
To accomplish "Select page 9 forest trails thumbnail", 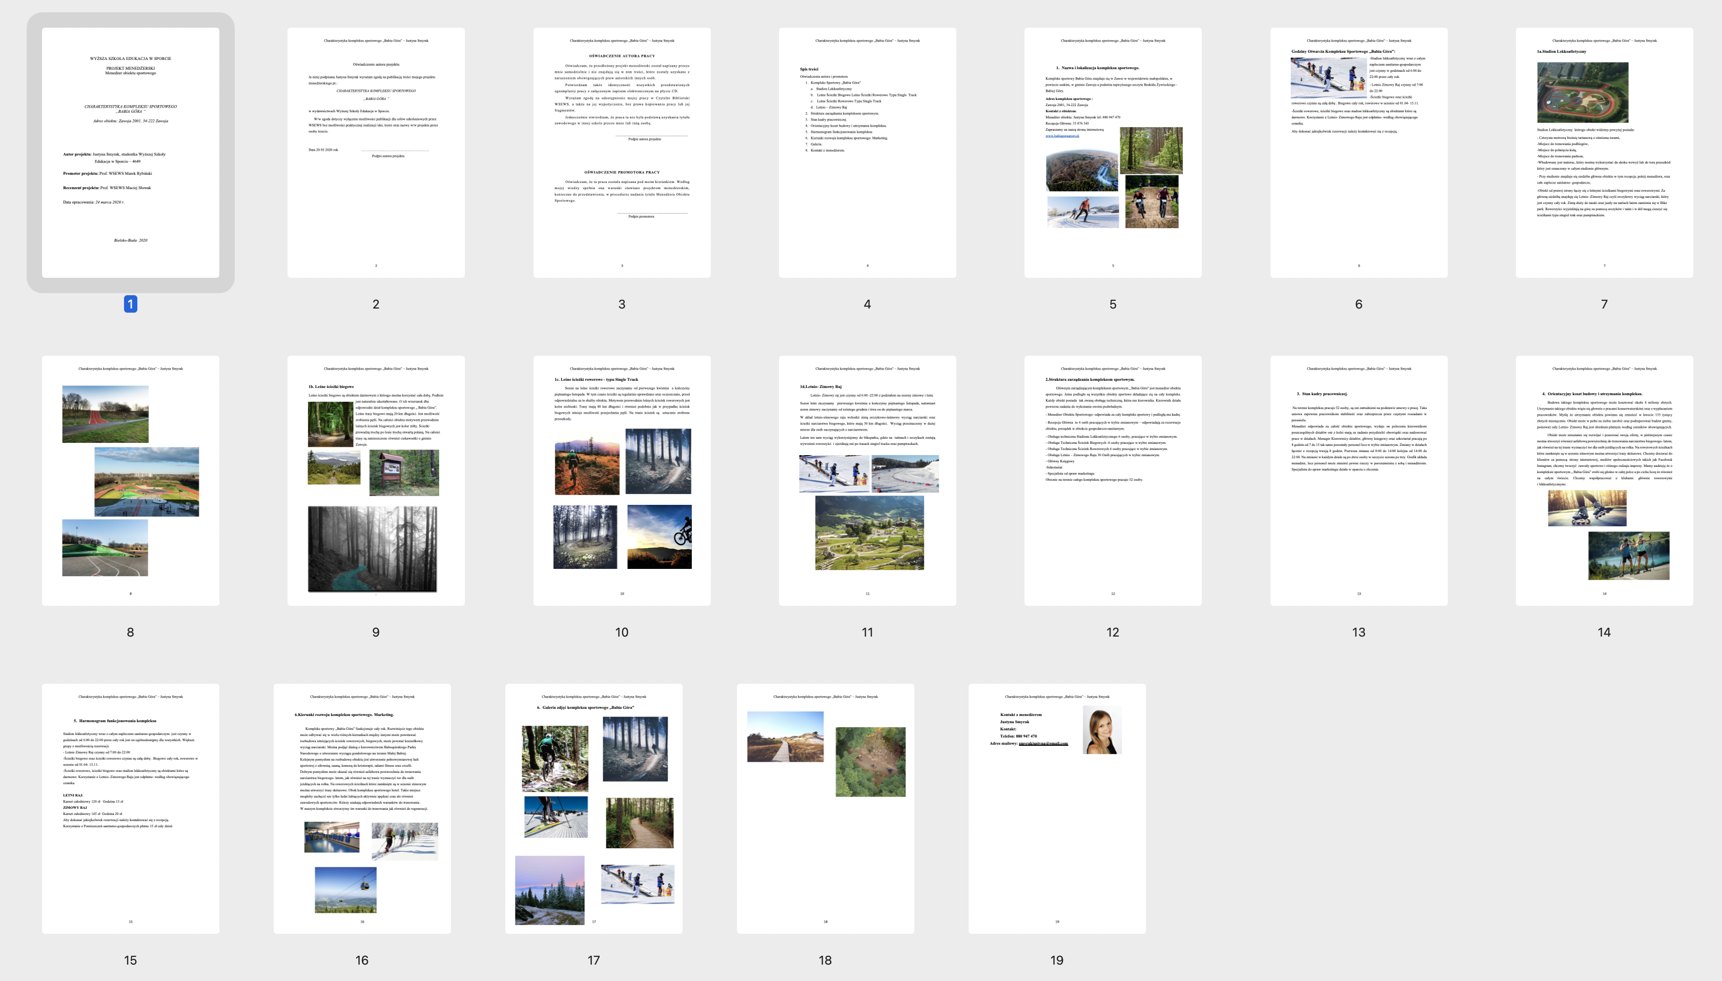I will [x=375, y=480].
